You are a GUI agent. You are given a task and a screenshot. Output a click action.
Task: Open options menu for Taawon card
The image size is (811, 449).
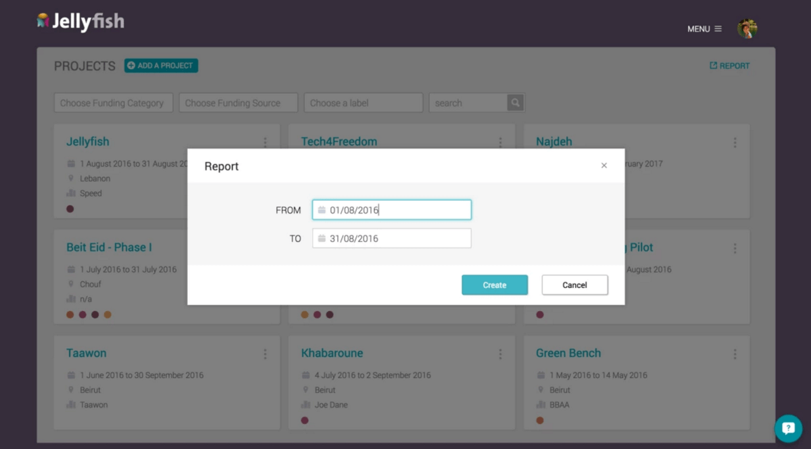(x=265, y=354)
